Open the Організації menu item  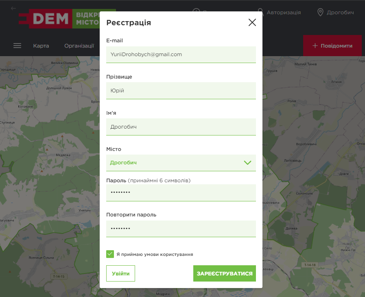(x=79, y=46)
